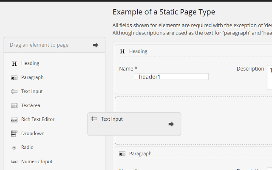Select the TextArea label in the palette
This screenshot has height=170, width=272.
point(31,105)
